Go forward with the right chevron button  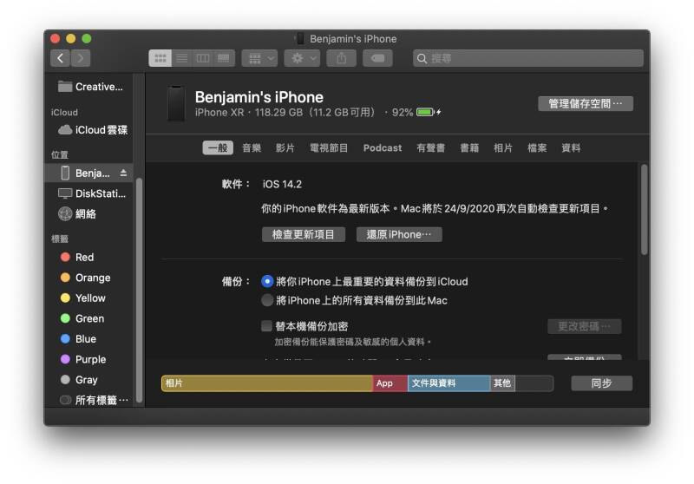(x=81, y=58)
